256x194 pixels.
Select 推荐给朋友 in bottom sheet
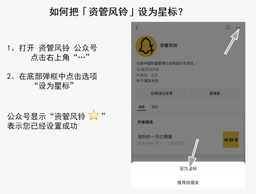coord(188,183)
